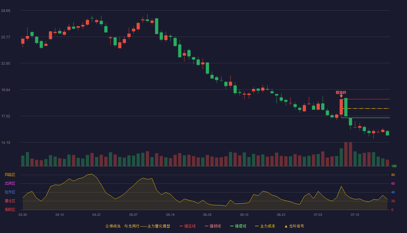
Task: Click the 07-03 date label
Action: coord(318,215)
